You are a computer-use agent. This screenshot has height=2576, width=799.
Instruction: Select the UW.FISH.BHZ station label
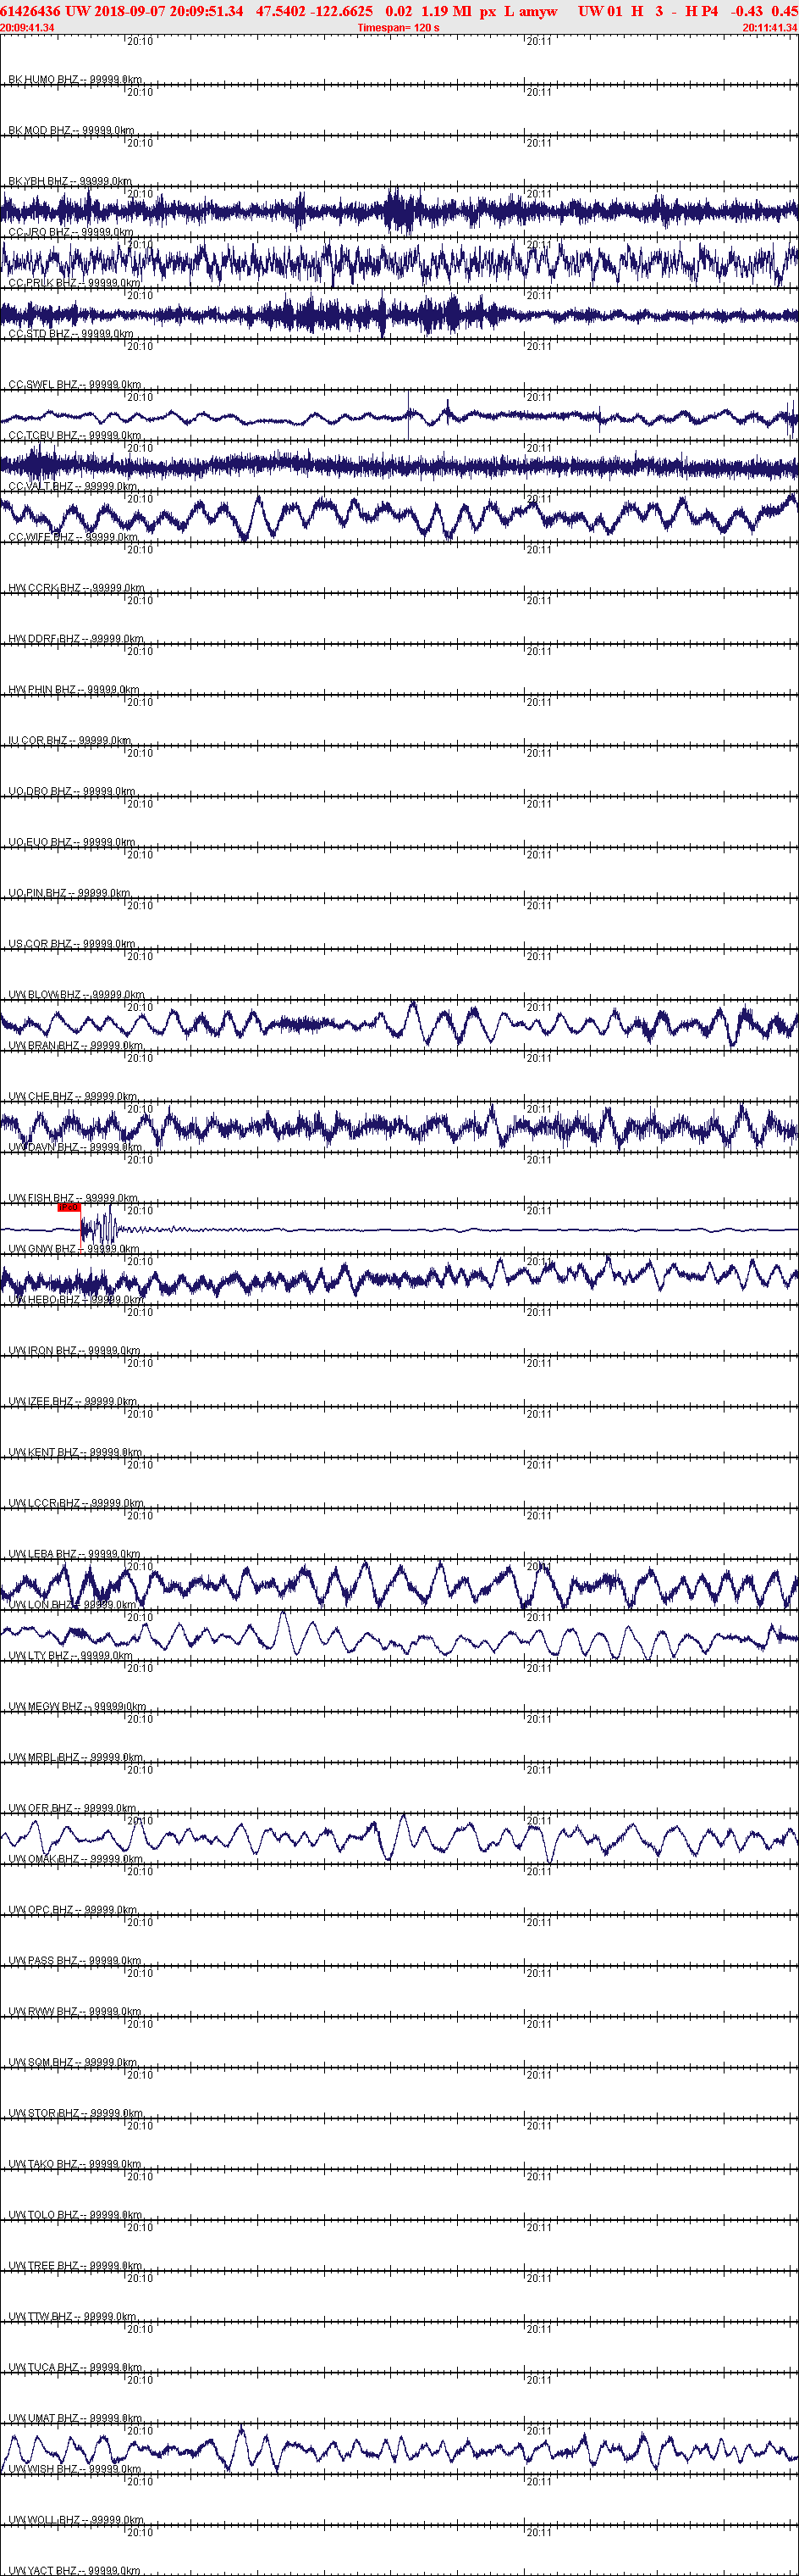tap(73, 1197)
